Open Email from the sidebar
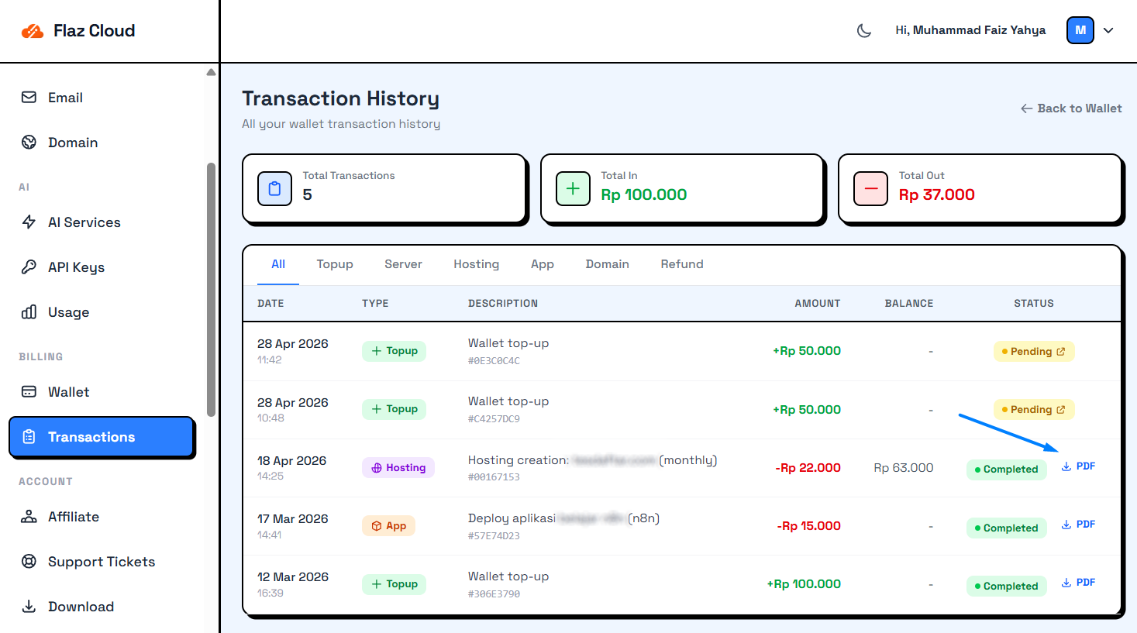 (65, 98)
